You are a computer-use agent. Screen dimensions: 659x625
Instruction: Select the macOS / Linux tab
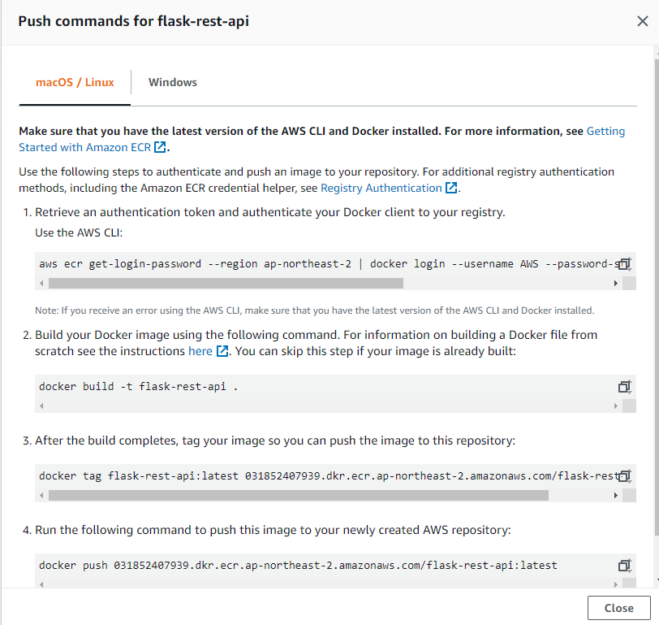(x=75, y=82)
